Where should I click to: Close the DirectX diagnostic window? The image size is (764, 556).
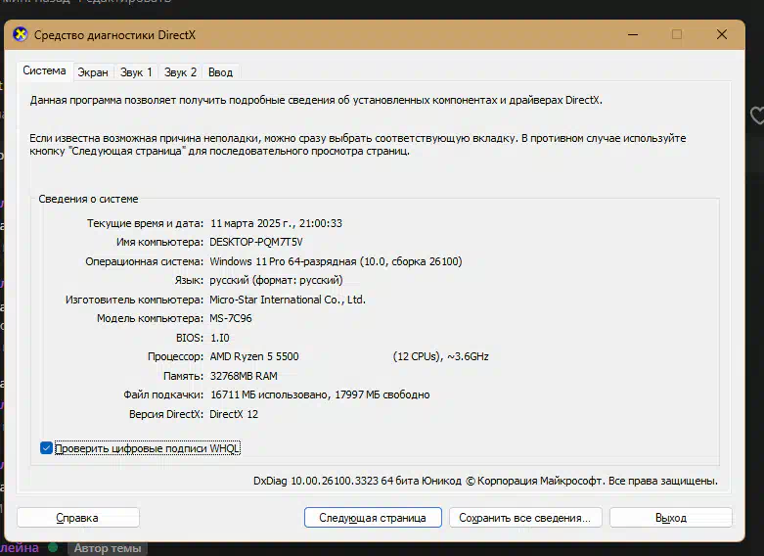(722, 34)
